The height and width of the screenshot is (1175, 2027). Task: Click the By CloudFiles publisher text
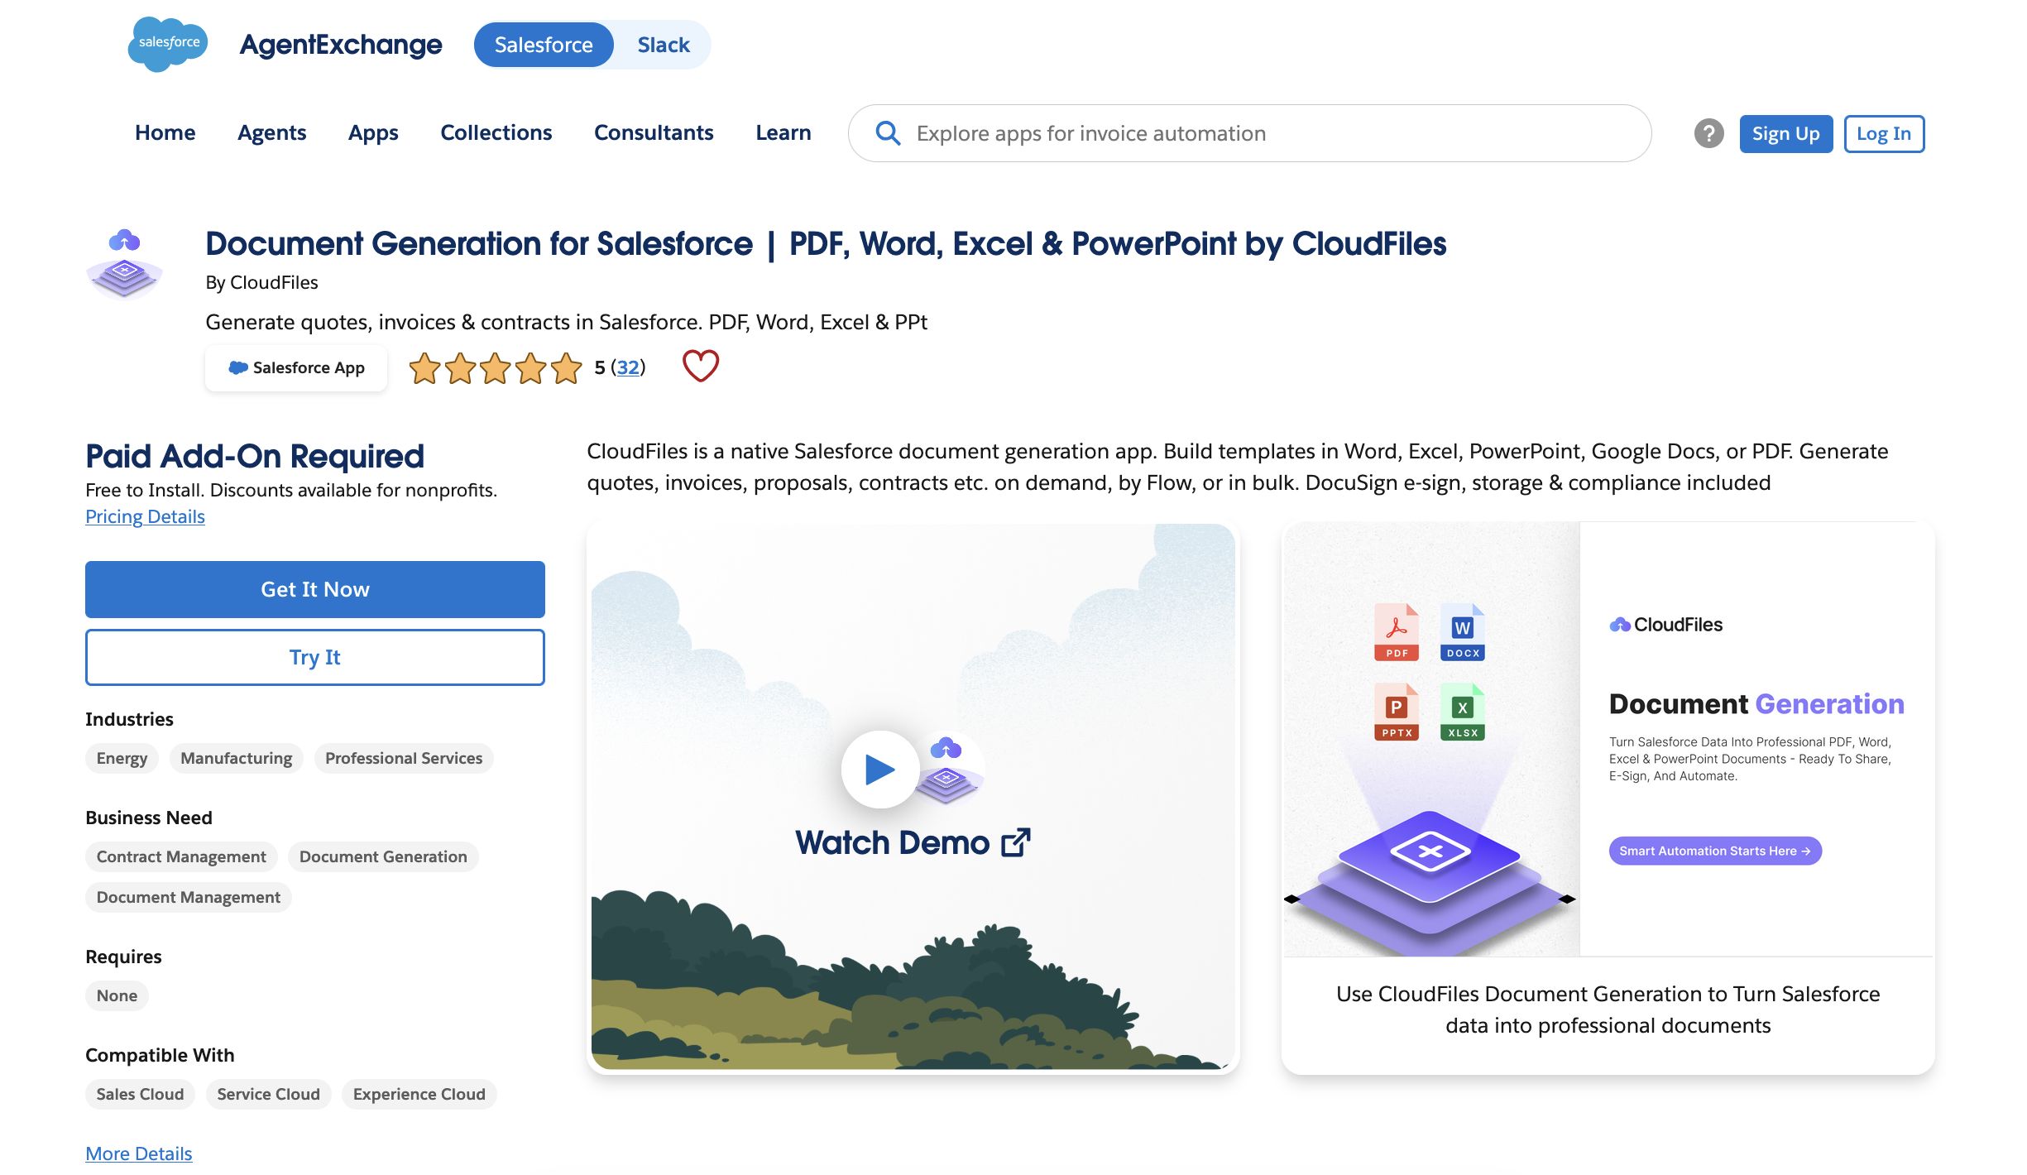pos(261,282)
